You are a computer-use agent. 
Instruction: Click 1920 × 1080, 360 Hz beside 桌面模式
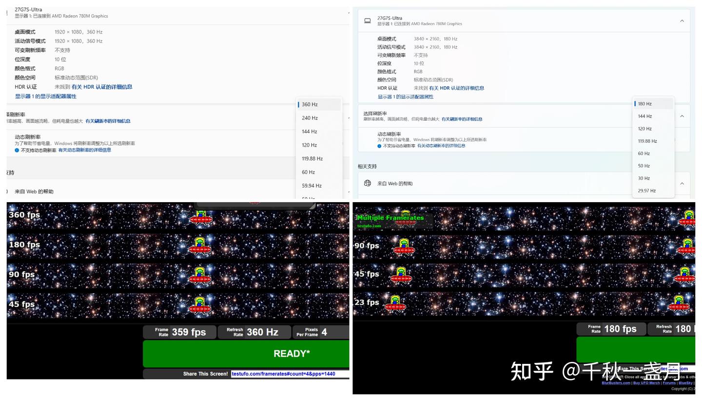(x=78, y=32)
